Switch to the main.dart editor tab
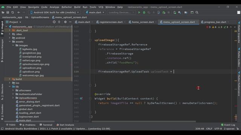This screenshot has width=241, height=135. click(84, 22)
